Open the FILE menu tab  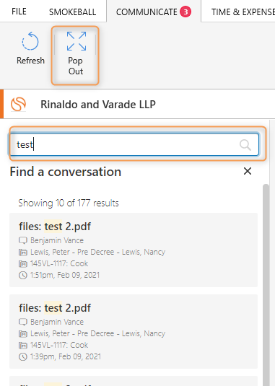click(19, 12)
